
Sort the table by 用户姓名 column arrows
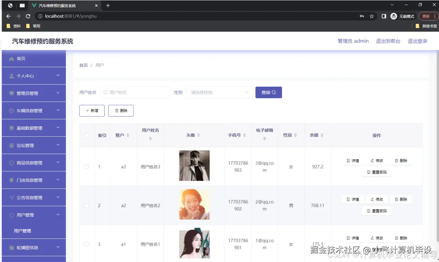[150, 138]
